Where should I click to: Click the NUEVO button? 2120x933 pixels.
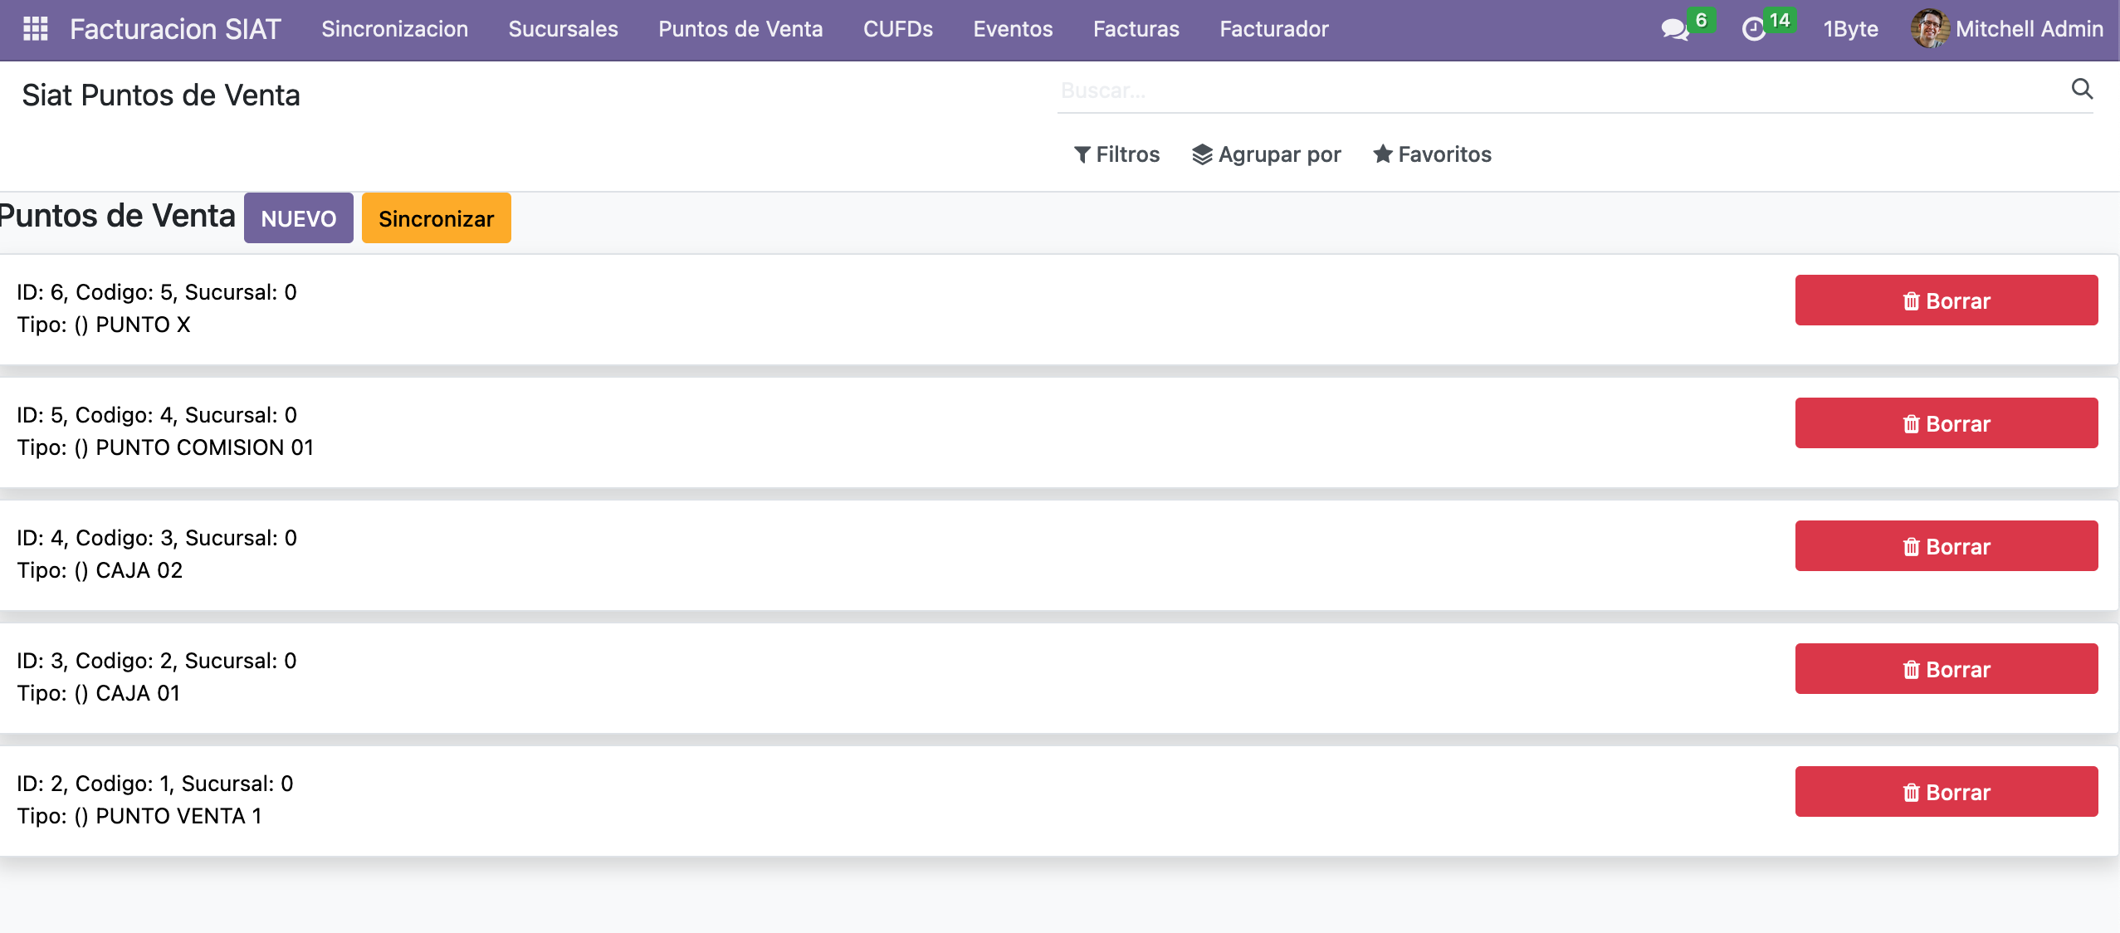pyautogui.click(x=298, y=218)
